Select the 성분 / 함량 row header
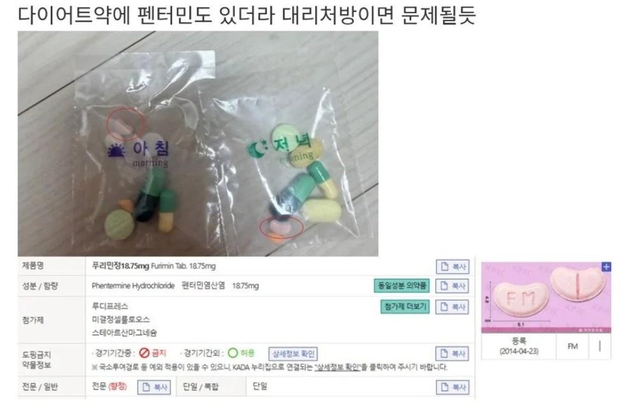Image resolution: width=634 pixels, height=408 pixels. pos(40,286)
